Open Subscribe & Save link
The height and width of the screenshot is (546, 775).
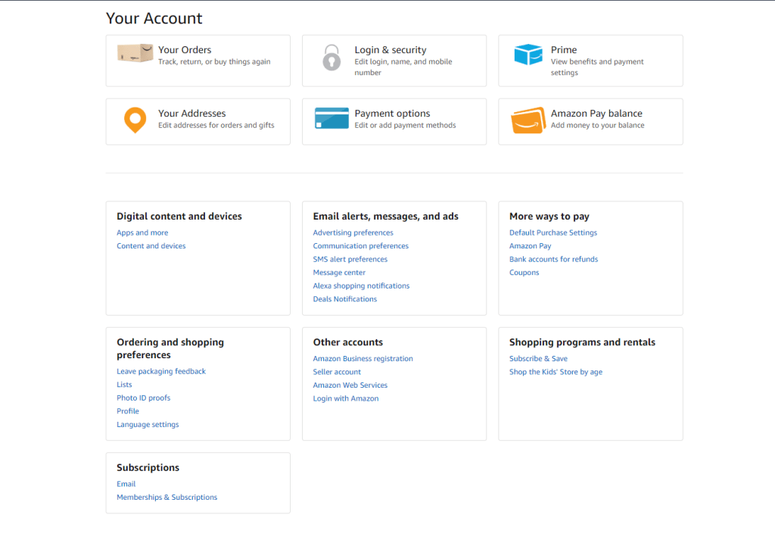[538, 358]
